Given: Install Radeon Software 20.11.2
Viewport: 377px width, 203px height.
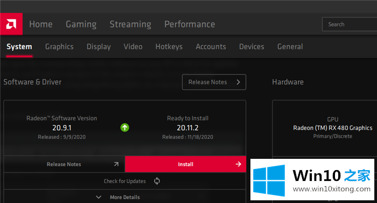Looking at the screenshot, I should pyautogui.click(x=186, y=164).
